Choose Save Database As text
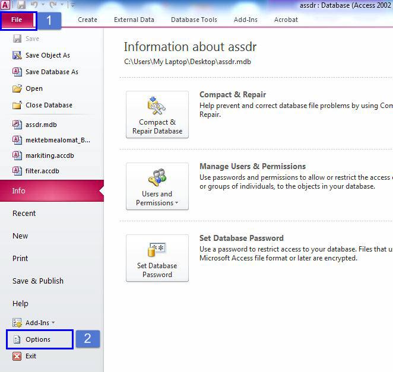 point(52,72)
